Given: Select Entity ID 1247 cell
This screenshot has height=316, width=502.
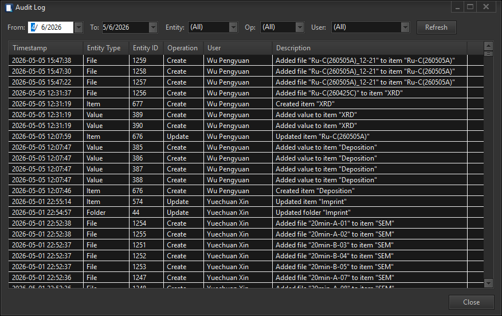Looking at the screenshot, I should point(146,277).
